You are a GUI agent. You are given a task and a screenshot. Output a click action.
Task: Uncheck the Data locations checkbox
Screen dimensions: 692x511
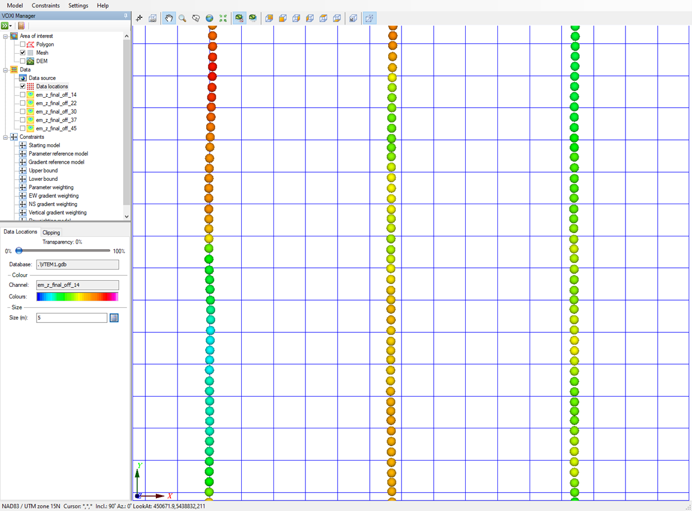(x=23, y=87)
